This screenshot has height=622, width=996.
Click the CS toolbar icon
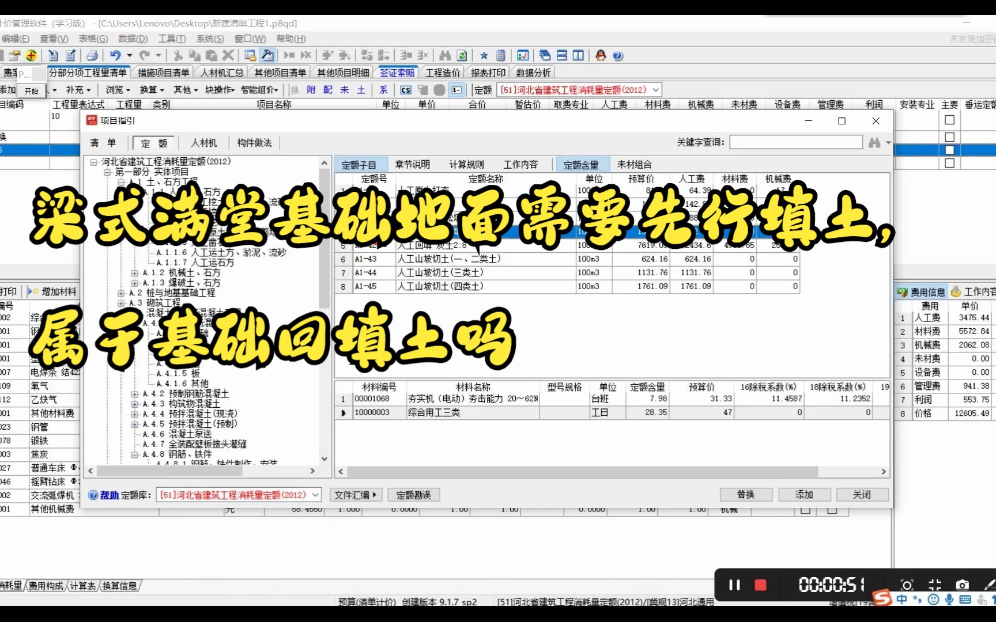[406, 90]
